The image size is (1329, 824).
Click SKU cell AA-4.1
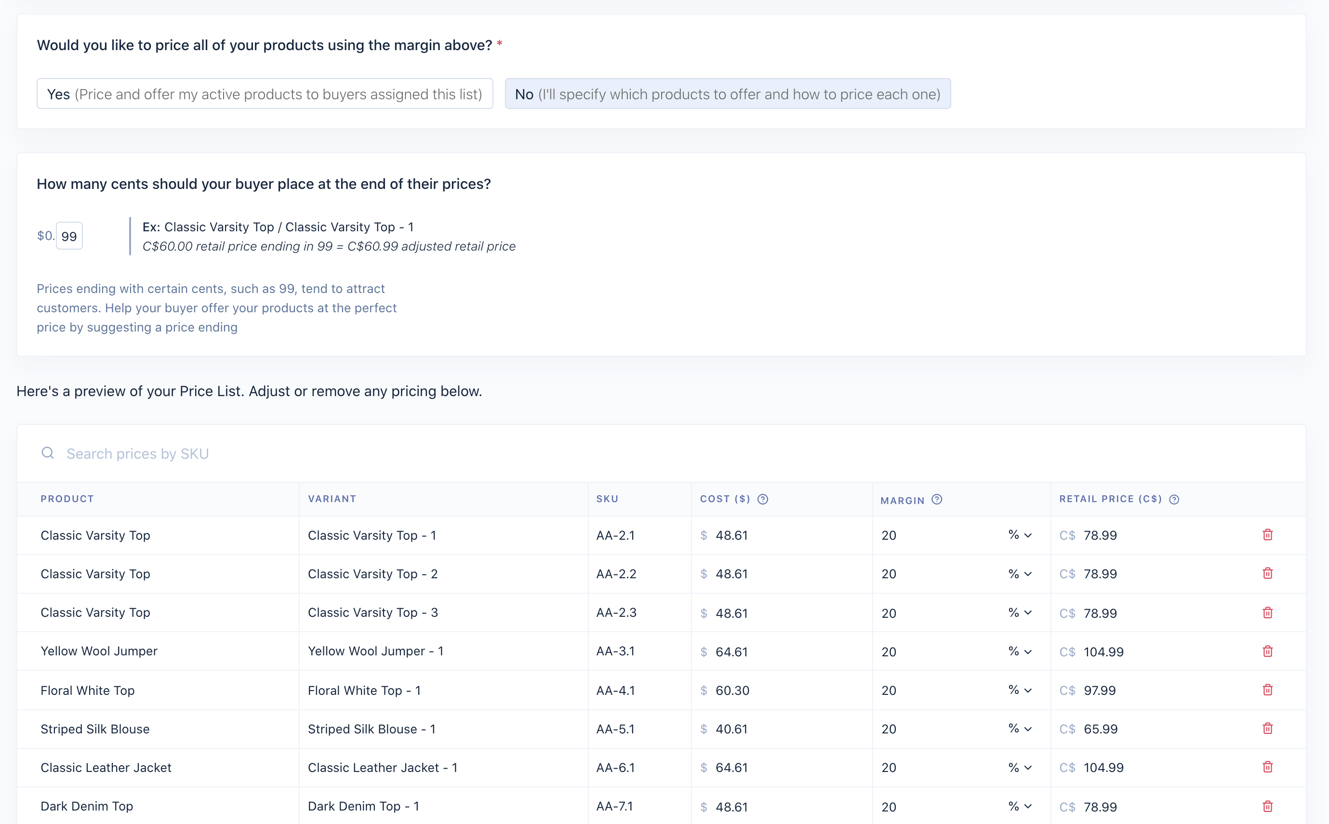click(616, 691)
